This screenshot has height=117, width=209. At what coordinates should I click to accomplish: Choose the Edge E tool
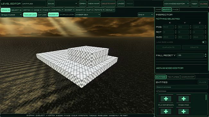38,10
